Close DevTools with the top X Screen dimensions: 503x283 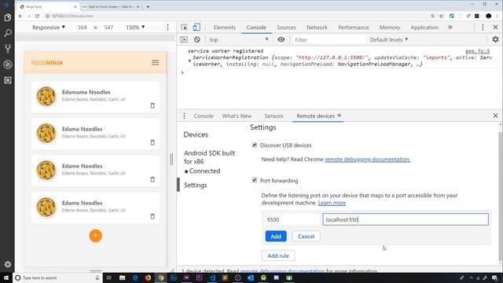[495, 28]
